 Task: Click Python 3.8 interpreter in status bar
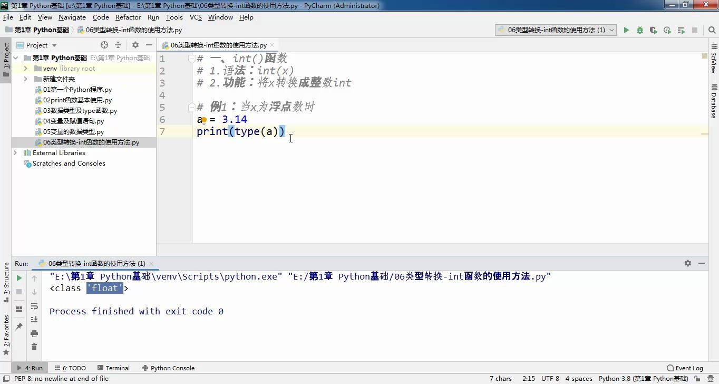[643, 379]
